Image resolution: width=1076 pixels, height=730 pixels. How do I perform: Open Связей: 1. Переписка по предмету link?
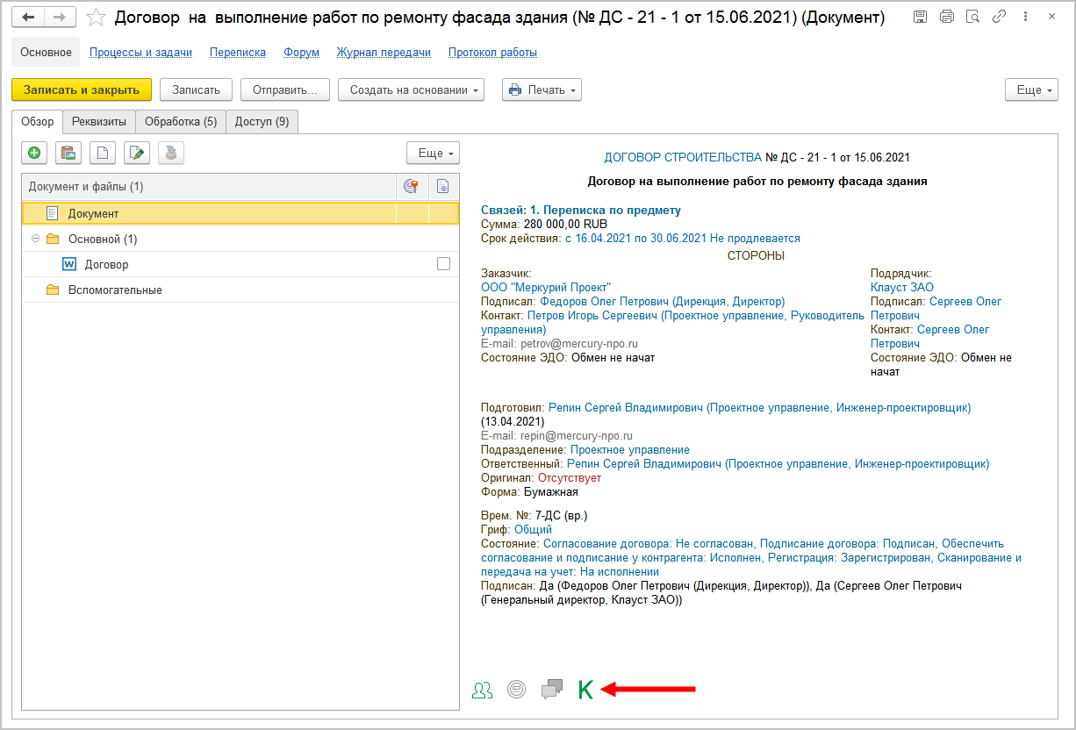pos(581,211)
